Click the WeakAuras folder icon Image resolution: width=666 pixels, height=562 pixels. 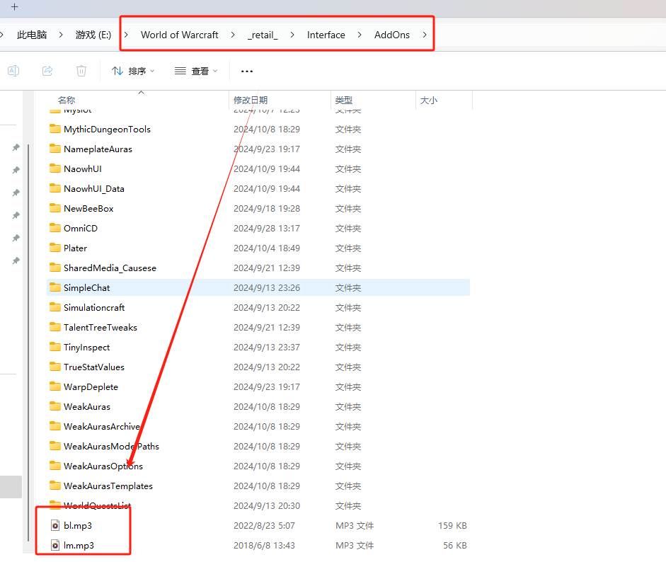pos(54,406)
